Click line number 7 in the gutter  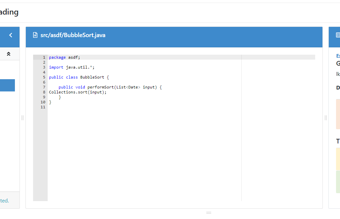coord(44,87)
